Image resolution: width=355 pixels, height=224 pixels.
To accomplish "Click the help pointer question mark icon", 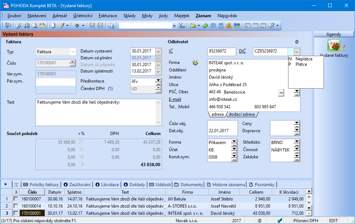I will [272, 25].
